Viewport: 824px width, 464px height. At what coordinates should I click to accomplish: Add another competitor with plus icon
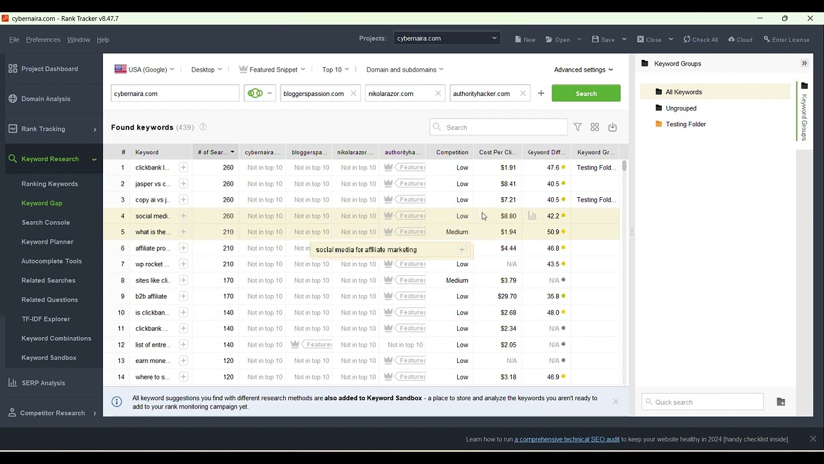541,93
